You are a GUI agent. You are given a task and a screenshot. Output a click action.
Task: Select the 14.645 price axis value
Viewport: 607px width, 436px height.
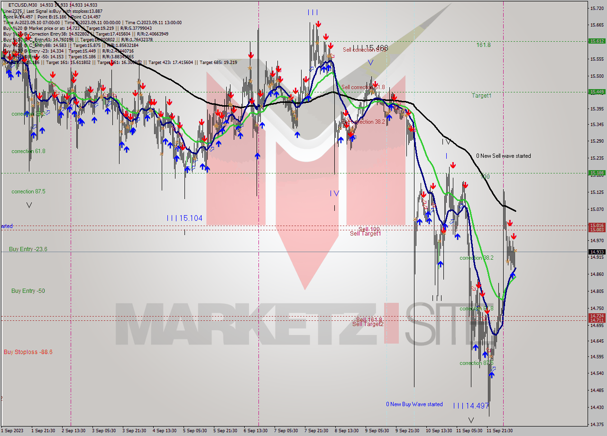click(597, 341)
